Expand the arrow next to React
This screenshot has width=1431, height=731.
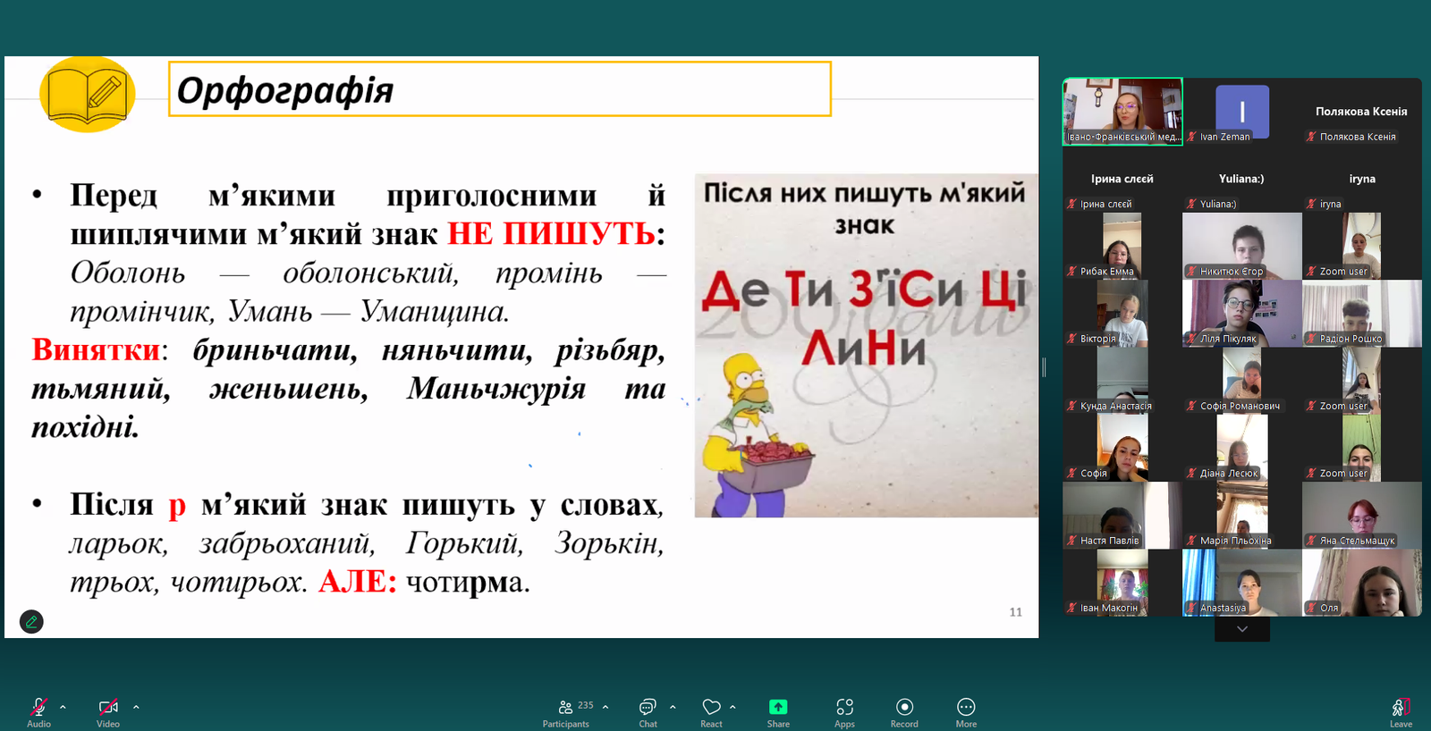(x=732, y=707)
